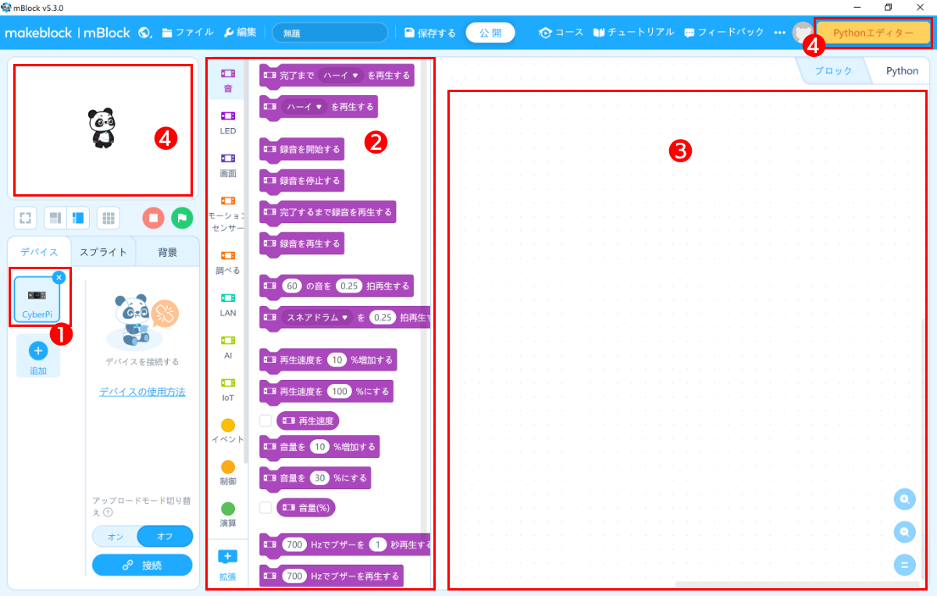
Task: Remove the CyberPi device
Action: coord(59,277)
